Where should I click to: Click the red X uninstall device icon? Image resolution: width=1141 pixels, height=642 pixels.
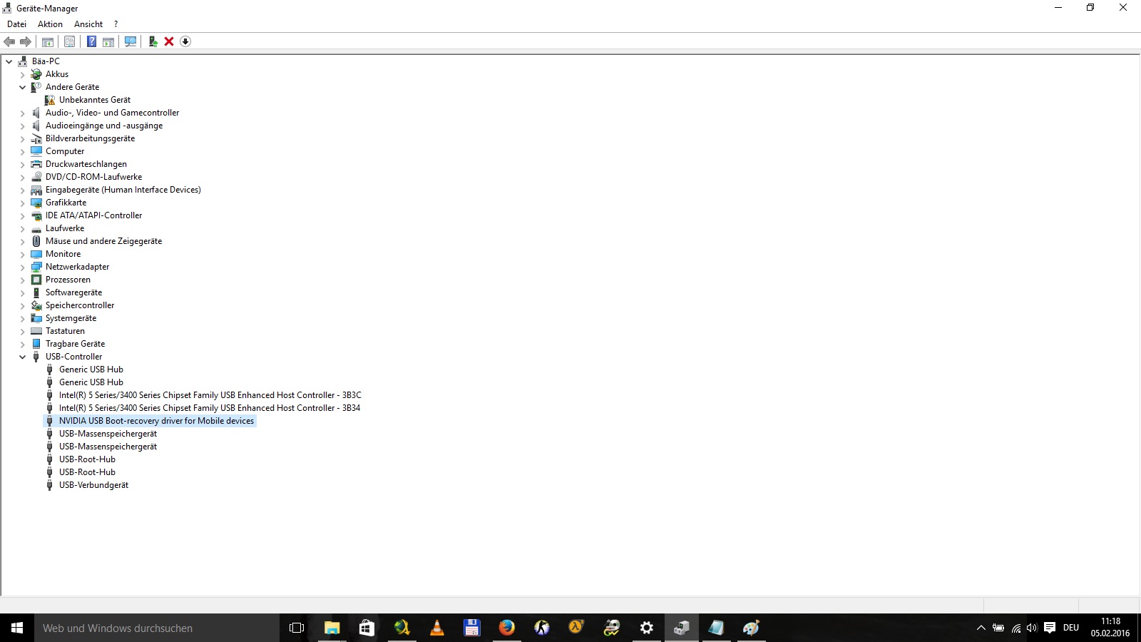coord(169,41)
